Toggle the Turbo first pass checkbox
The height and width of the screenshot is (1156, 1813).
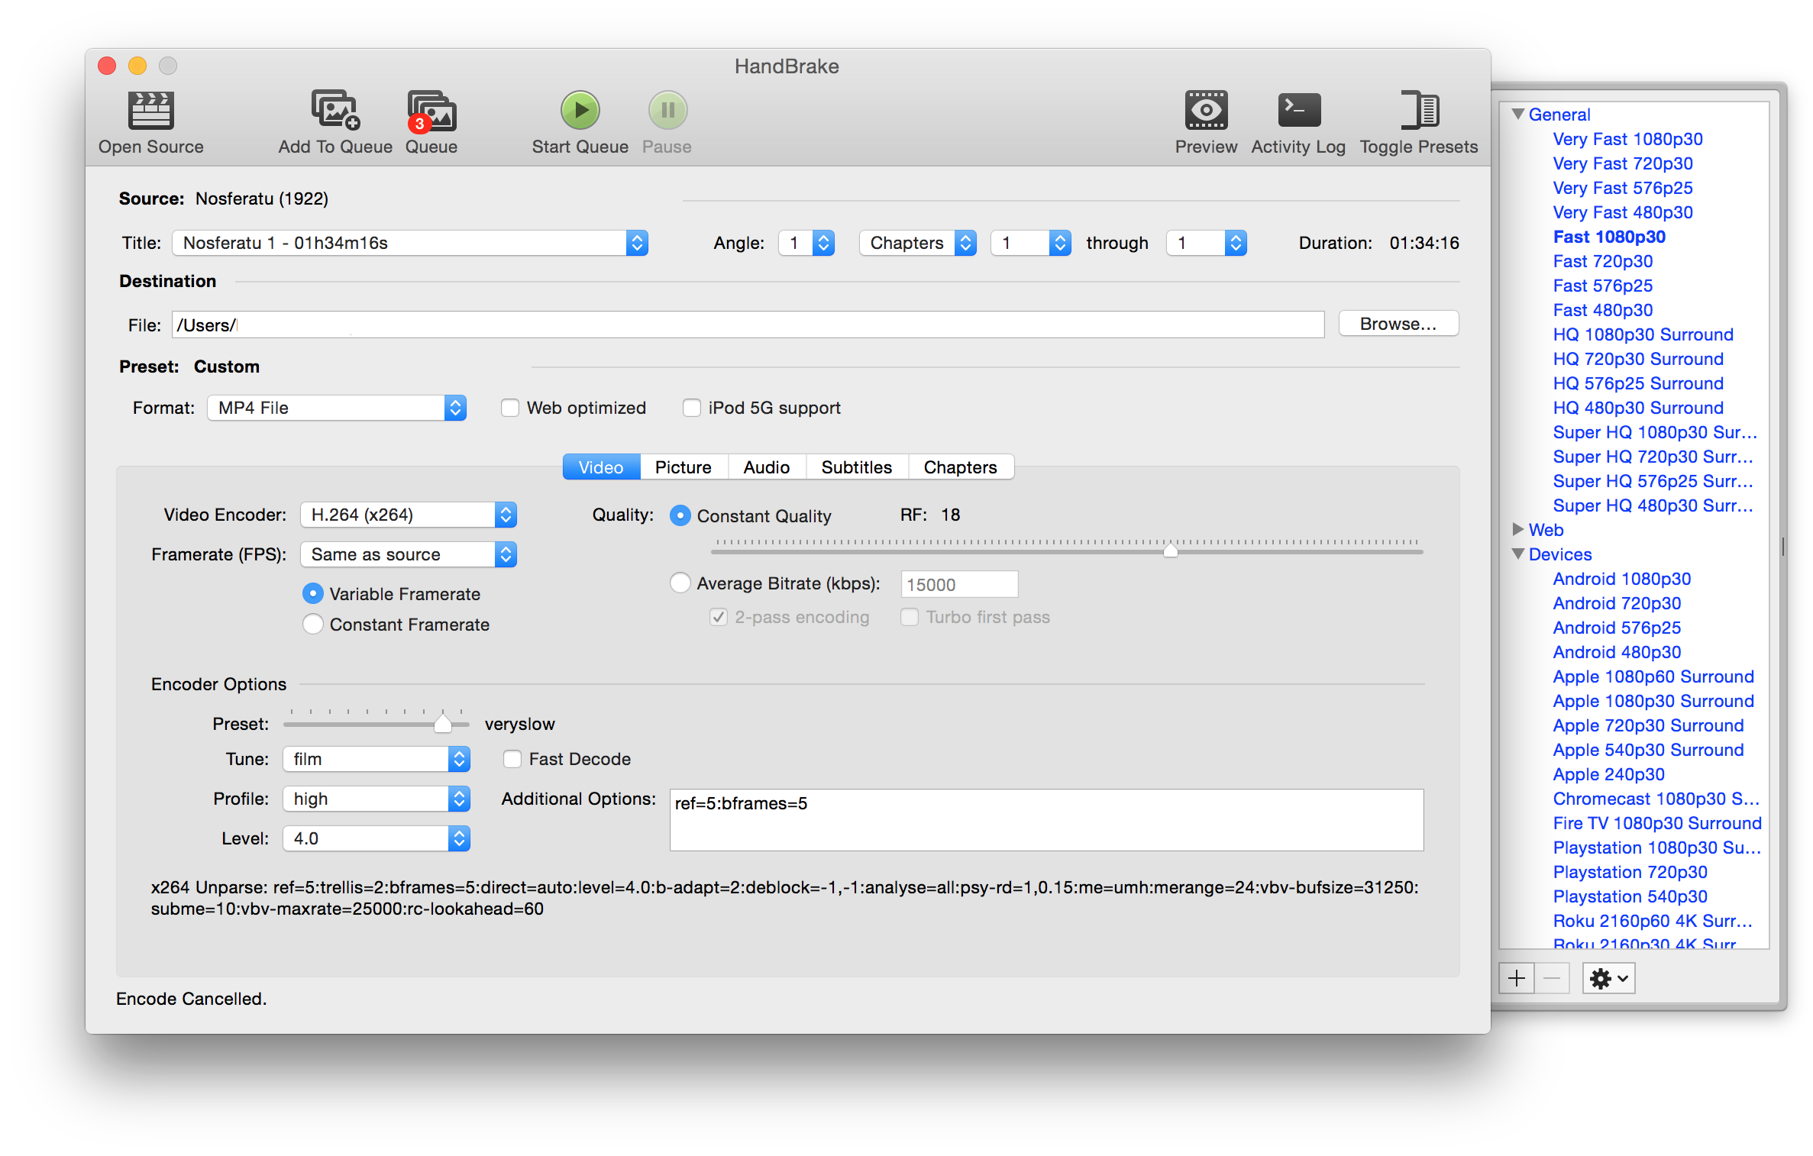point(910,617)
